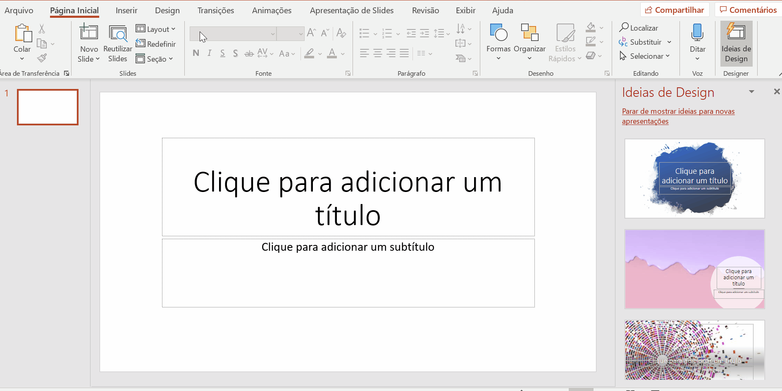Toggle strikethrough formatting
This screenshot has height=391, width=782.
point(249,53)
